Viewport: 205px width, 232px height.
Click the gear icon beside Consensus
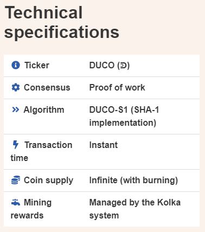[16, 87]
